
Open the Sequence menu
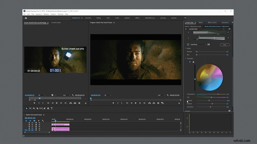click(x=39, y=14)
